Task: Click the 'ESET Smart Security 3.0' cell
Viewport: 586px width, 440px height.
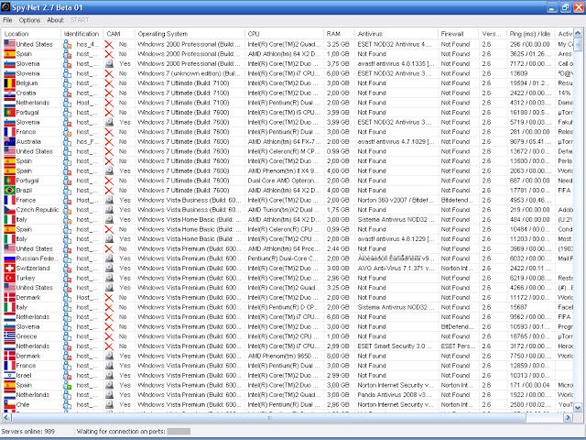Action: click(395, 346)
